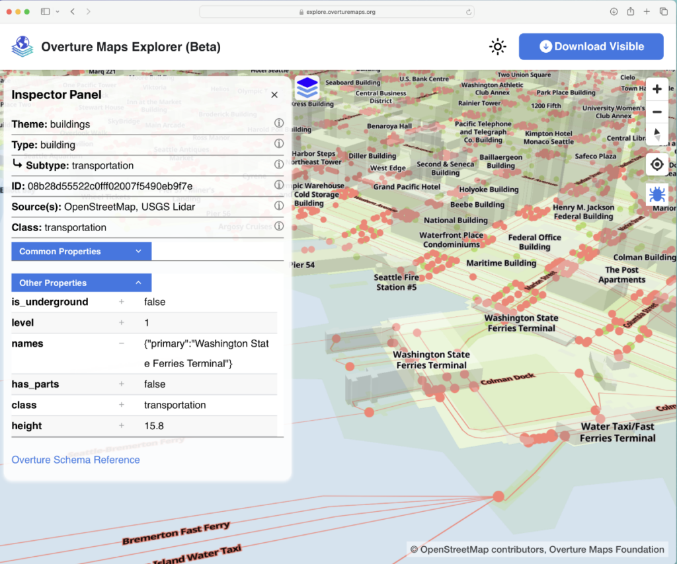Open the Overture Schema Reference link
The width and height of the screenshot is (677, 564).
(75, 460)
